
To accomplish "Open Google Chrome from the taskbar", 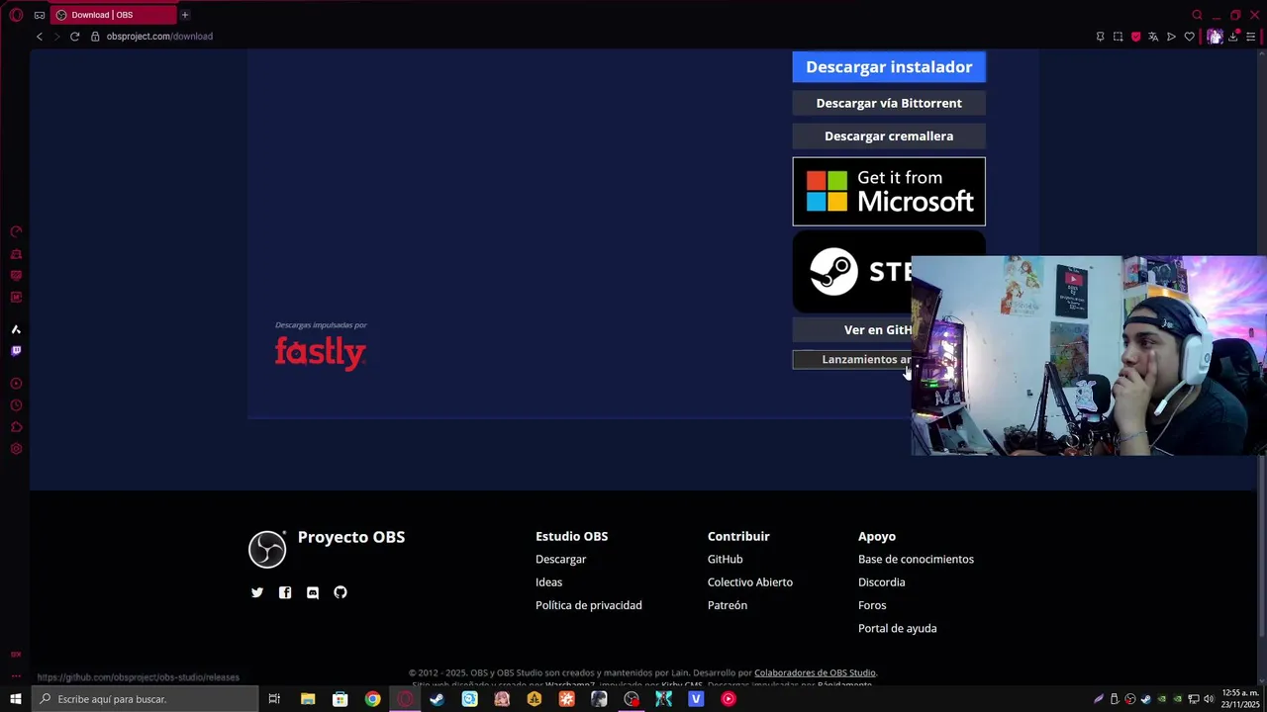I will pos(372,699).
